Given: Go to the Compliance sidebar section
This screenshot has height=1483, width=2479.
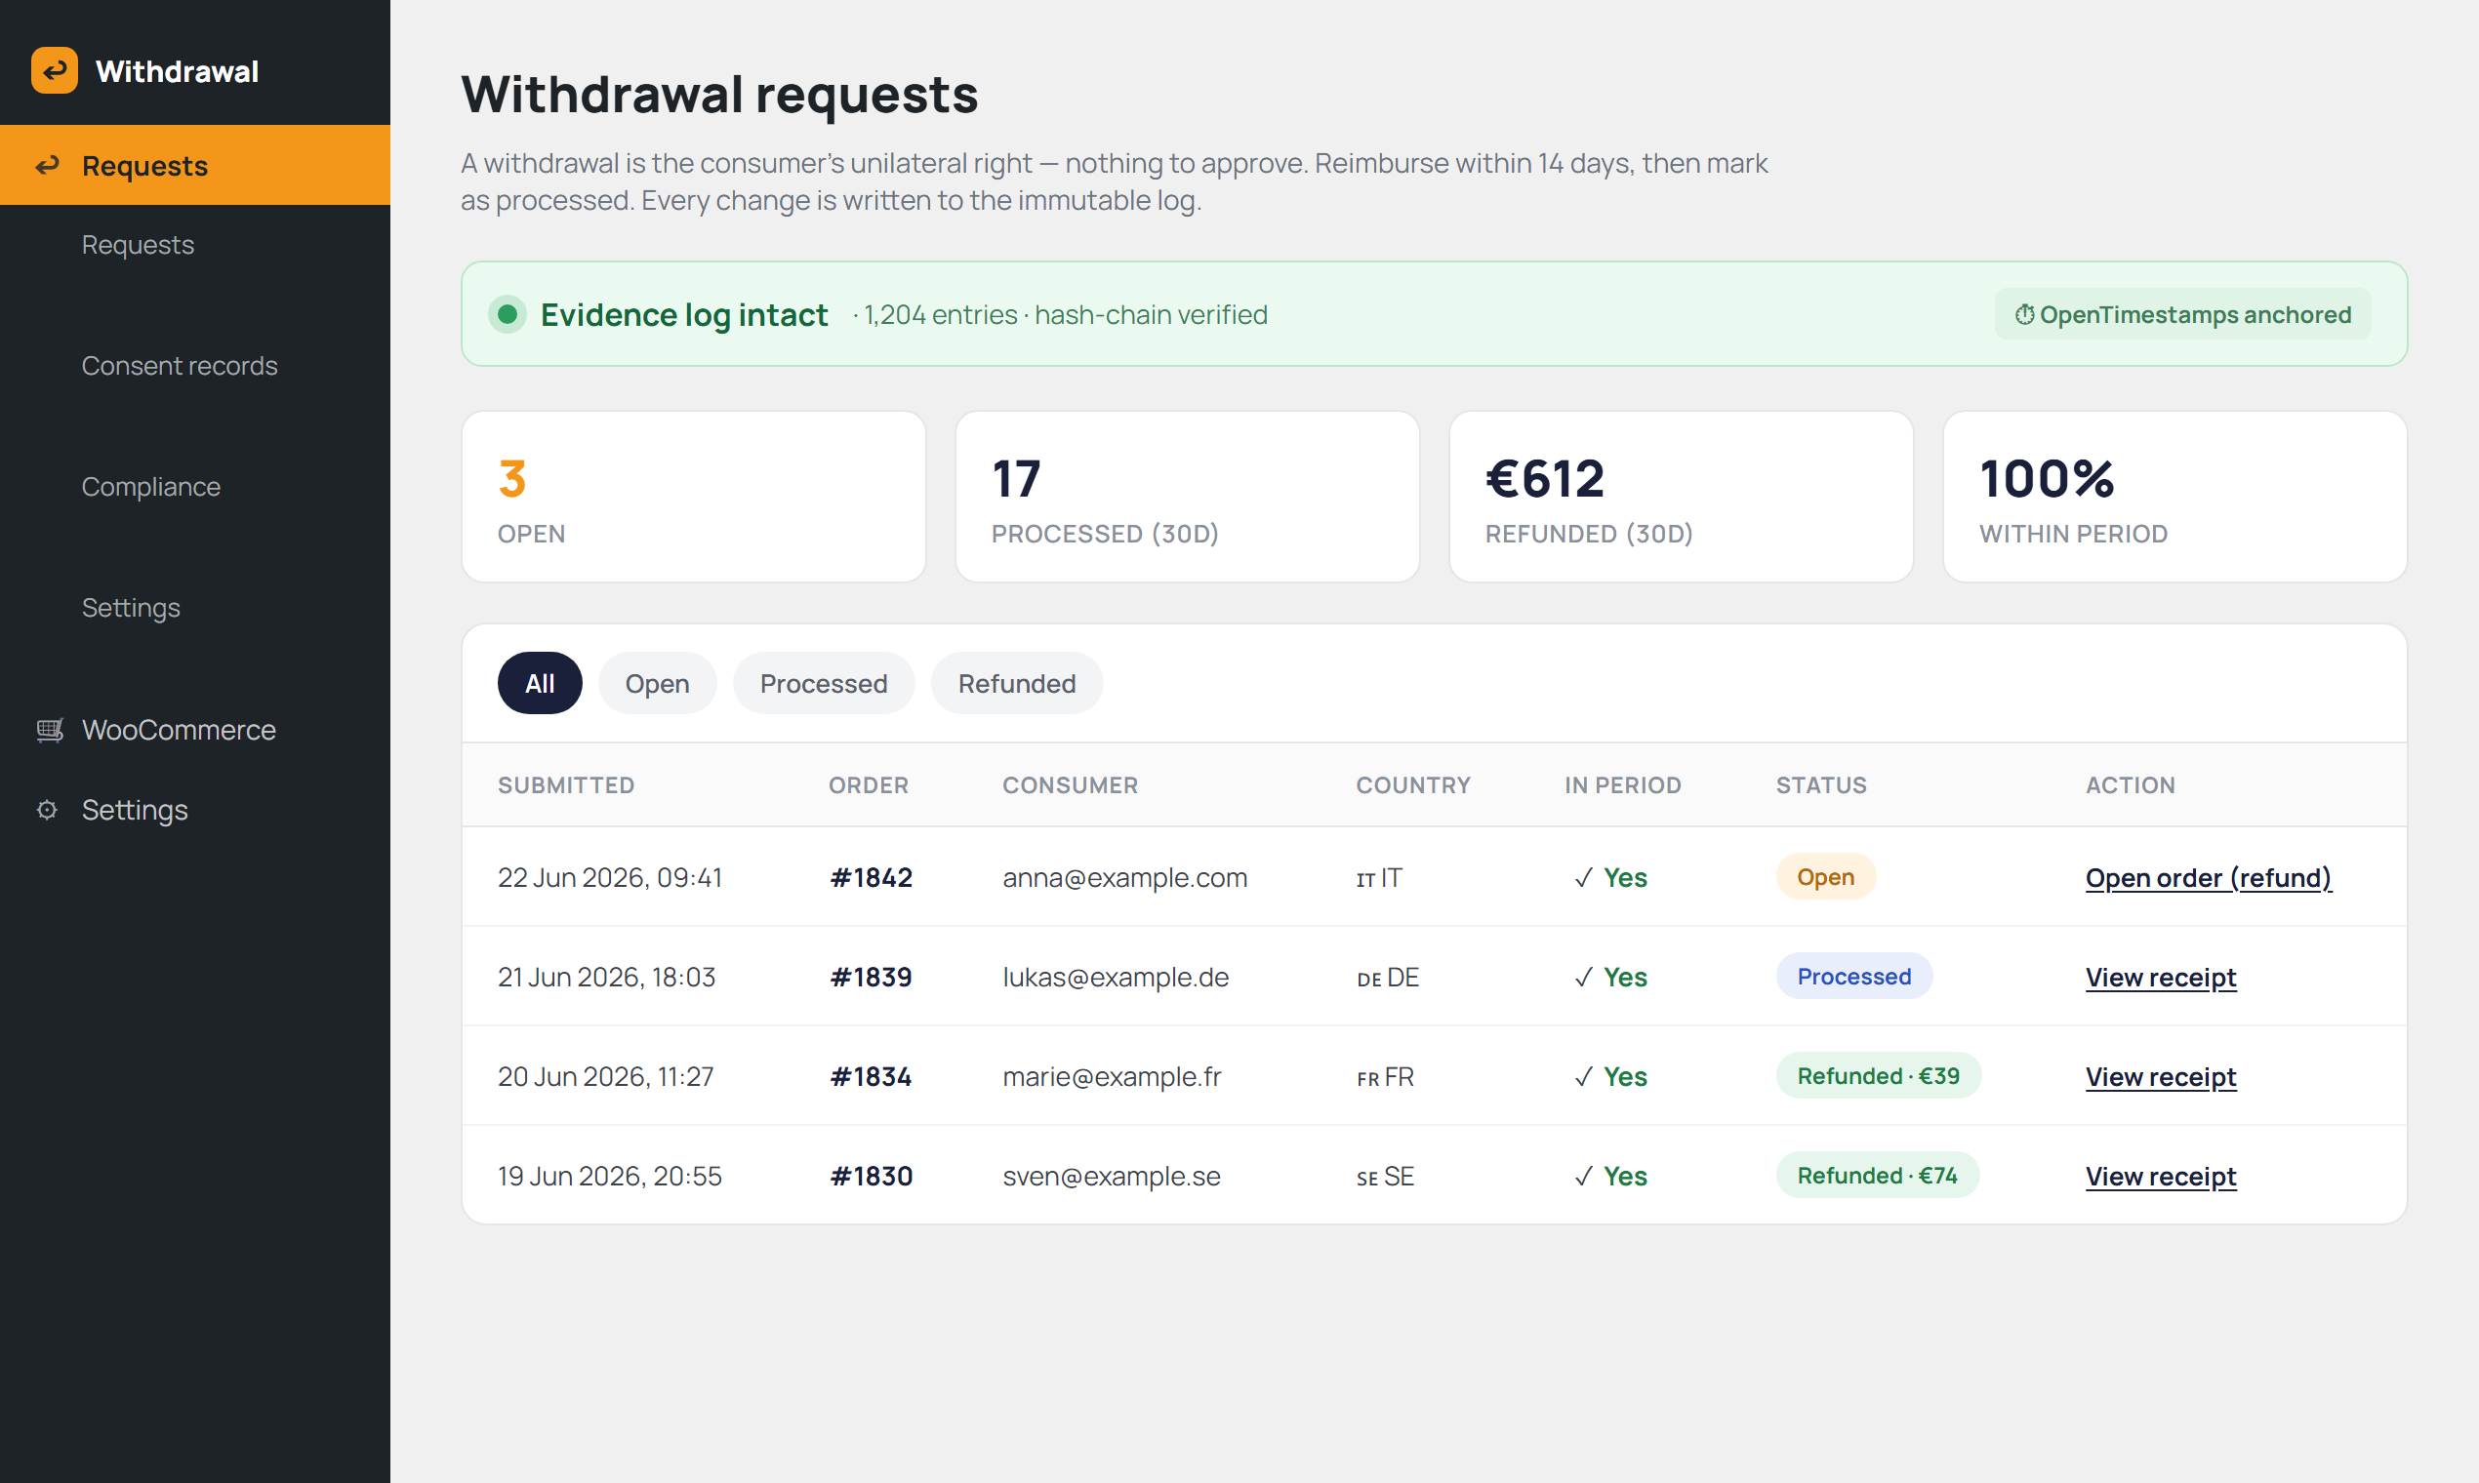Looking at the screenshot, I should (151, 487).
